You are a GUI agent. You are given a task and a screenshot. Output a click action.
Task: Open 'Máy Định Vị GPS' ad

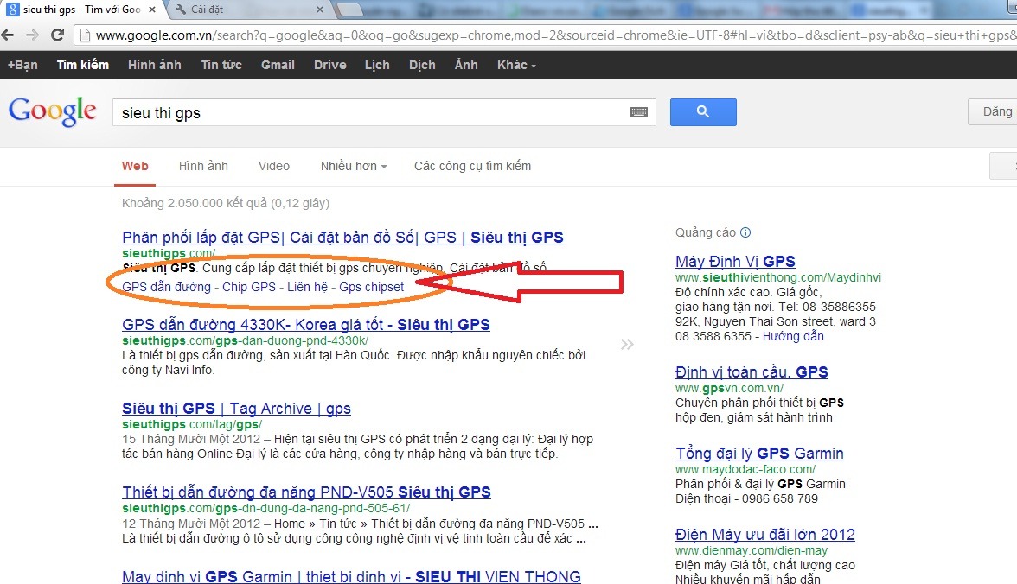[735, 261]
